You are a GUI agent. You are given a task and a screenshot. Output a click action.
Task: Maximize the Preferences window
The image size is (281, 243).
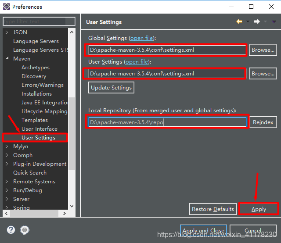251,7
